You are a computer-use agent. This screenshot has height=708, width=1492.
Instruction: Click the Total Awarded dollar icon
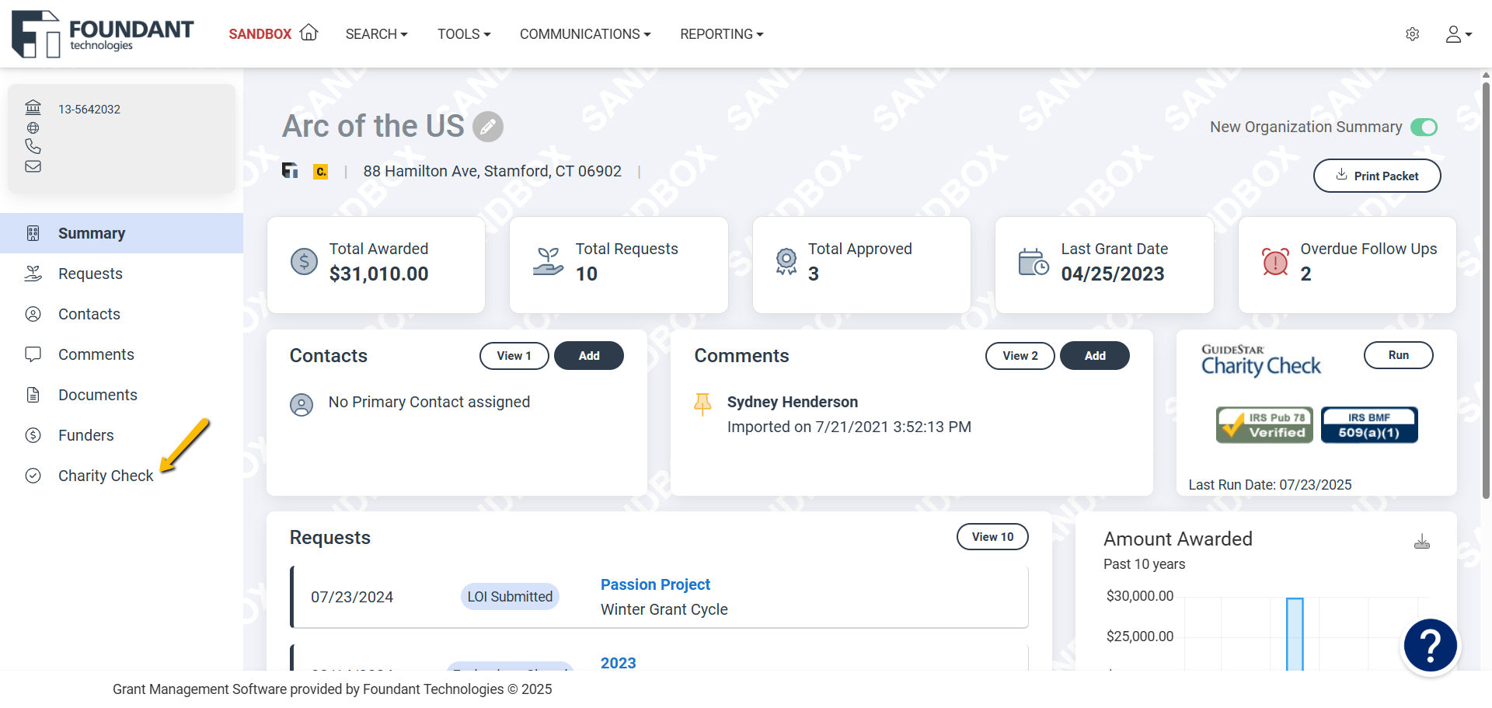click(x=304, y=262)
